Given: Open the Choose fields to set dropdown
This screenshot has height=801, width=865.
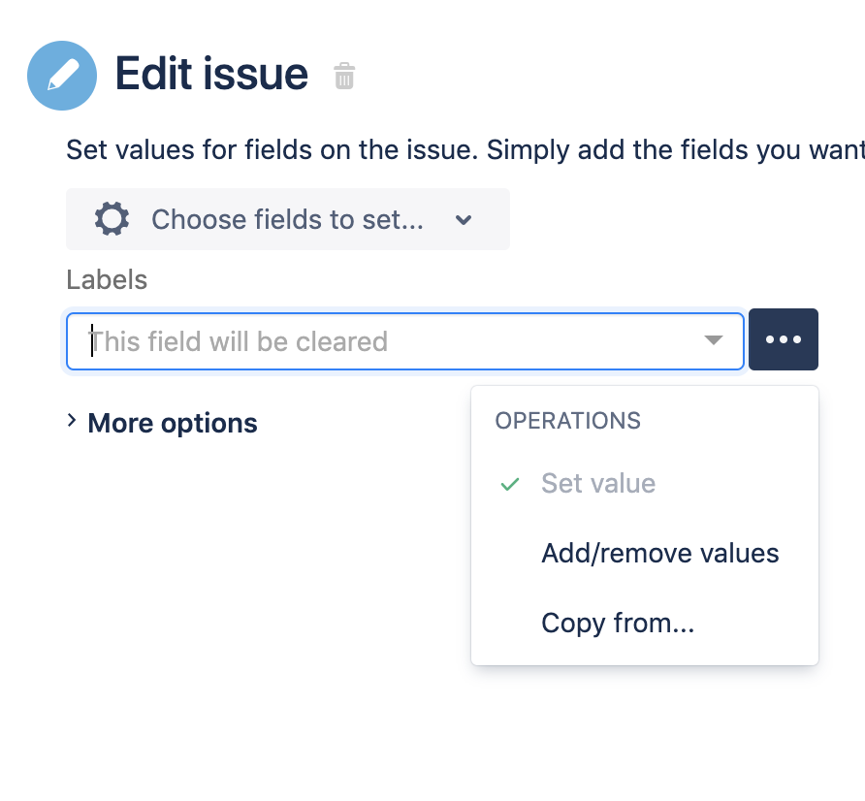Looking at the screenshot, I should click(288, 219).
